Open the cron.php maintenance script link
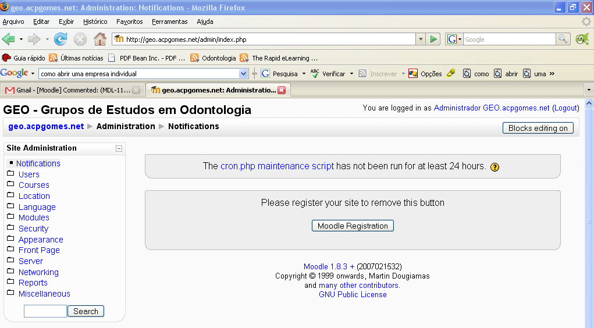 (277, 166)
